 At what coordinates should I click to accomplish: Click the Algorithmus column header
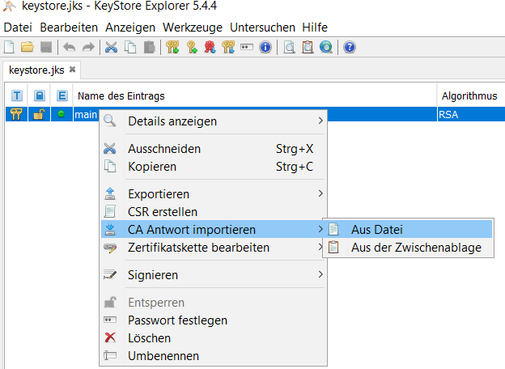point(469,96)
